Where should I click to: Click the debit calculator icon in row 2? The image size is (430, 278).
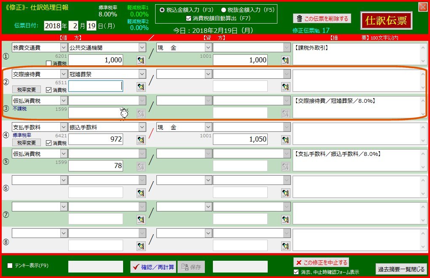click(x=141, y=87)
